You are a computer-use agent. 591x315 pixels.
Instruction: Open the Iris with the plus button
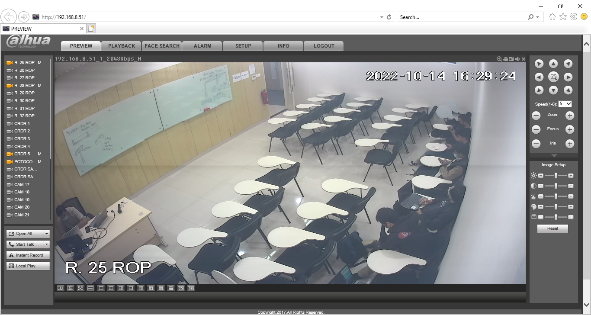(x=570, y=144)
